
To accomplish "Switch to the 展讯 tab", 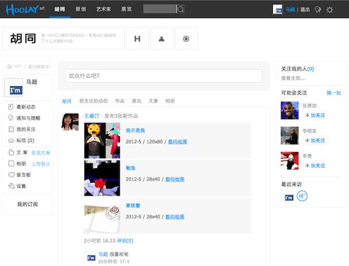I will (137, 101).
